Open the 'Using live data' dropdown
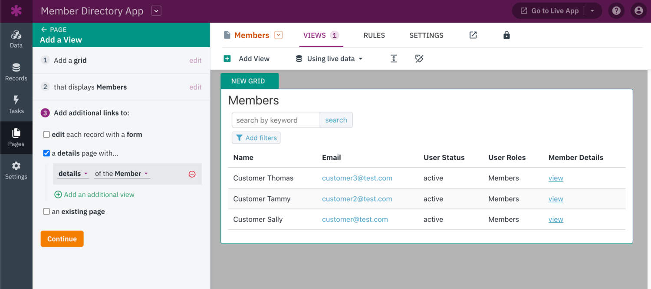The height and width of the screenshot is (289, 651). 329,58
